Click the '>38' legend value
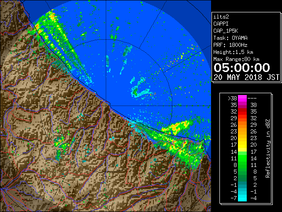The height and width of the screenshot is (212, 282). [x=232, y=98]
